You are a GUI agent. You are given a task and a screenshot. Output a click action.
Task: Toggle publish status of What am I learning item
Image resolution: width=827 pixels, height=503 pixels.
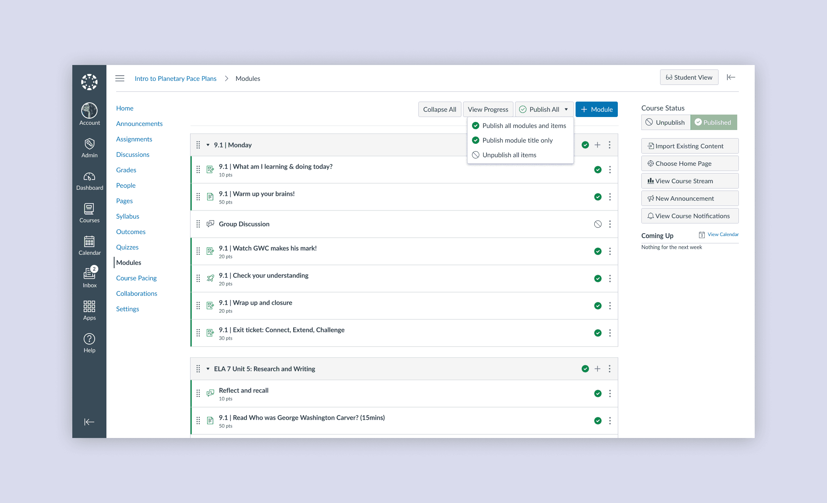click(598, 170)
